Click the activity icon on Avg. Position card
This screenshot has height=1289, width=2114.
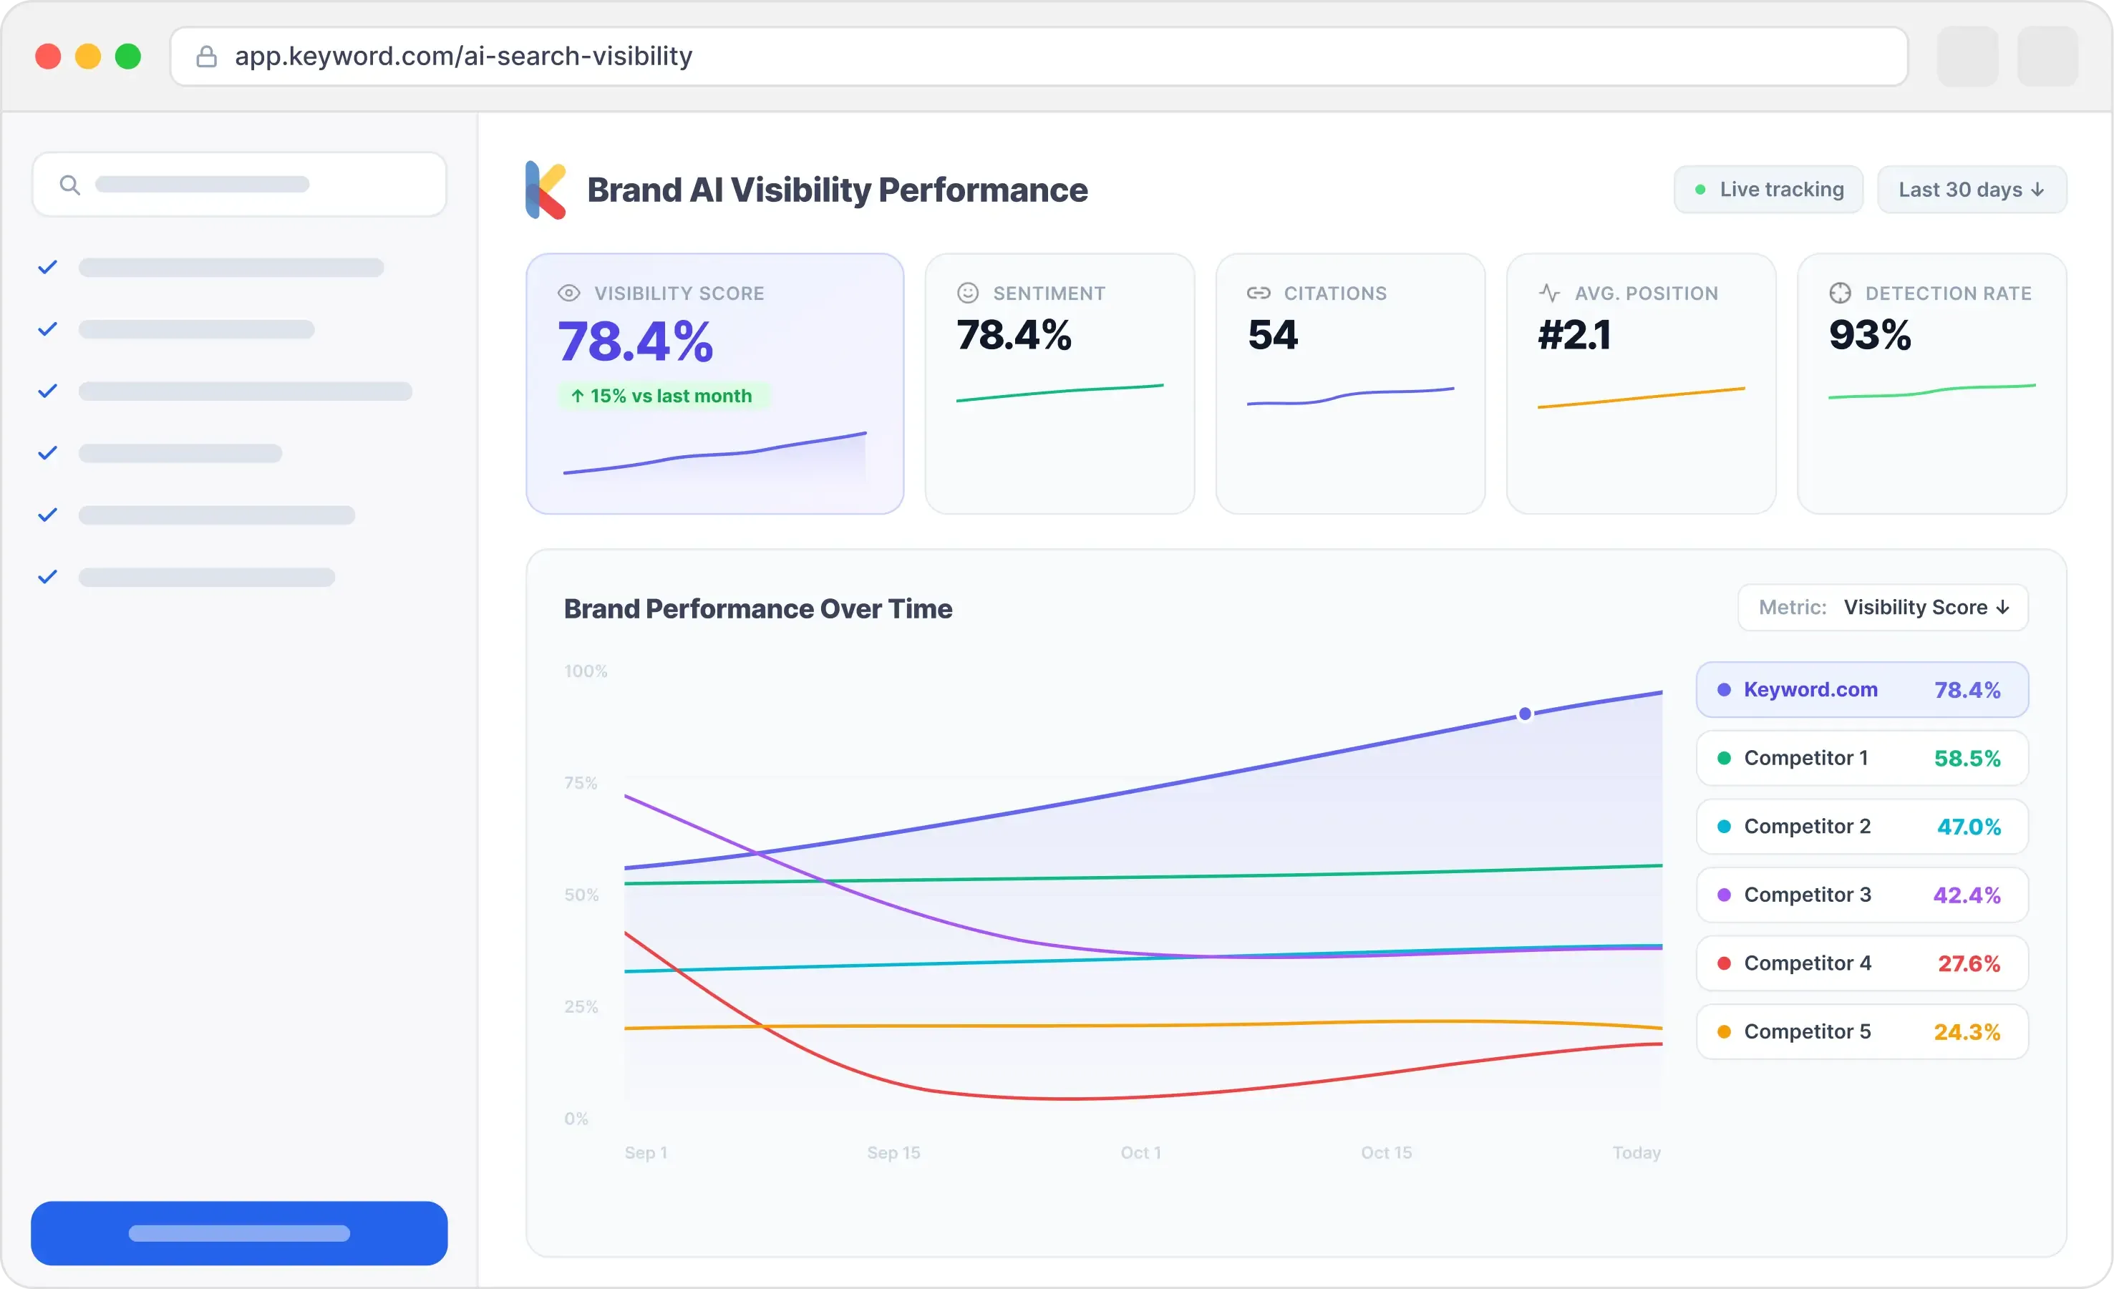point(1548,293)
